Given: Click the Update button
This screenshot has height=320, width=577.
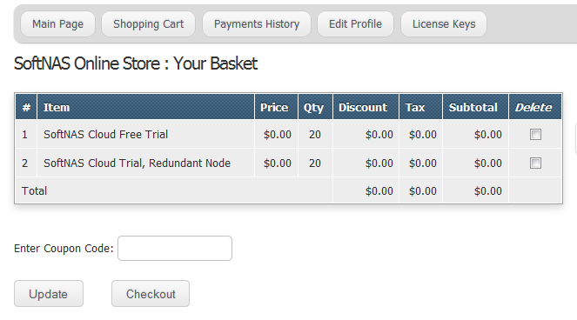Looking at the screenshot, I should coord(49,294).
